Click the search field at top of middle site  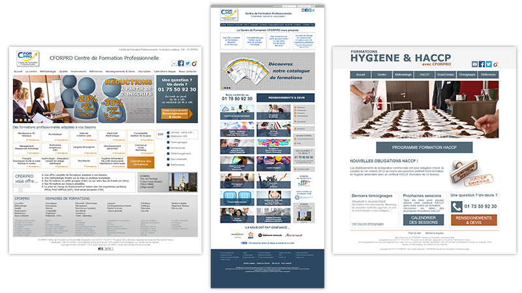point(289,6)
